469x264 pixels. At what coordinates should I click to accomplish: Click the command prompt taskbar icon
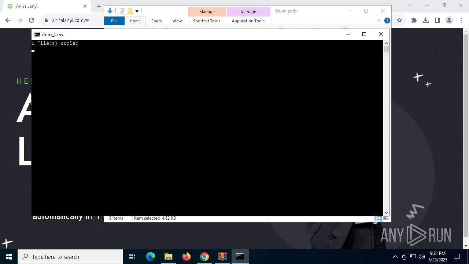(x=240, y=257)
